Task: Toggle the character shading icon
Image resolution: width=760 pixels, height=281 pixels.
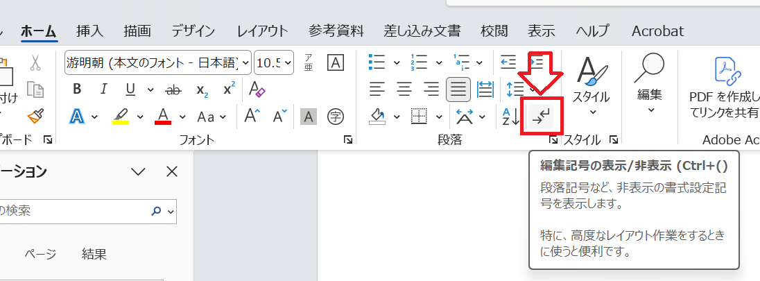Action: pyautogui.click(x=309, y=117)
